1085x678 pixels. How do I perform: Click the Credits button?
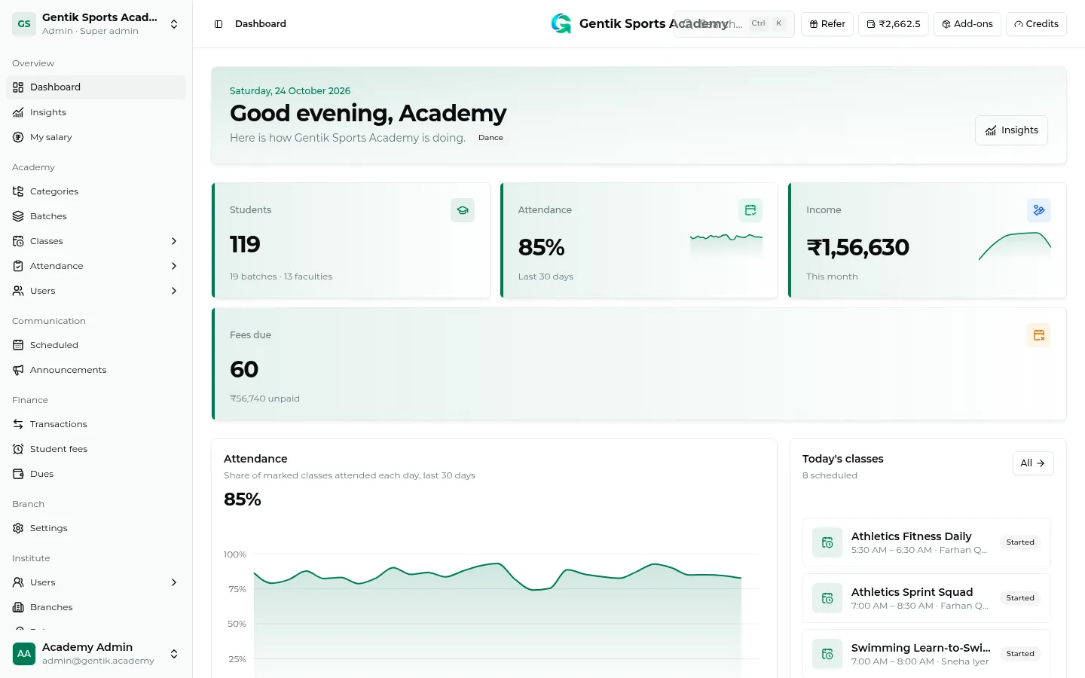(1036, 24)
